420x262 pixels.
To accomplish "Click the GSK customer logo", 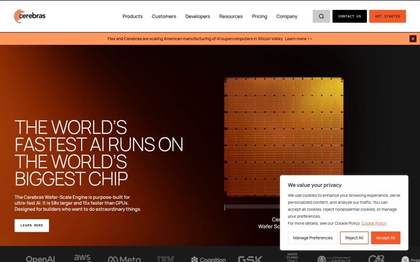I will tap(250, 259).
